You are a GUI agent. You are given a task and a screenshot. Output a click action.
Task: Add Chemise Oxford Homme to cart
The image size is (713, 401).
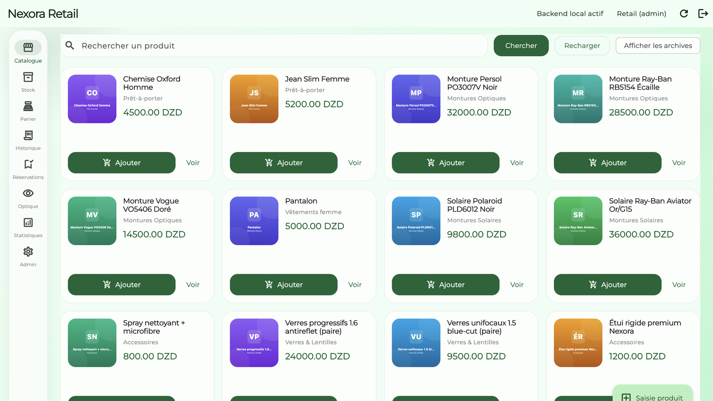pos(122,163)
